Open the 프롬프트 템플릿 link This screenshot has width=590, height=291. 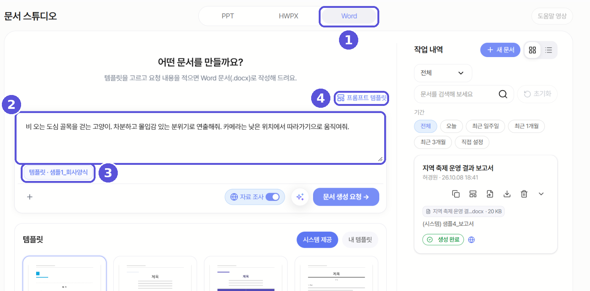pos(362,98)
